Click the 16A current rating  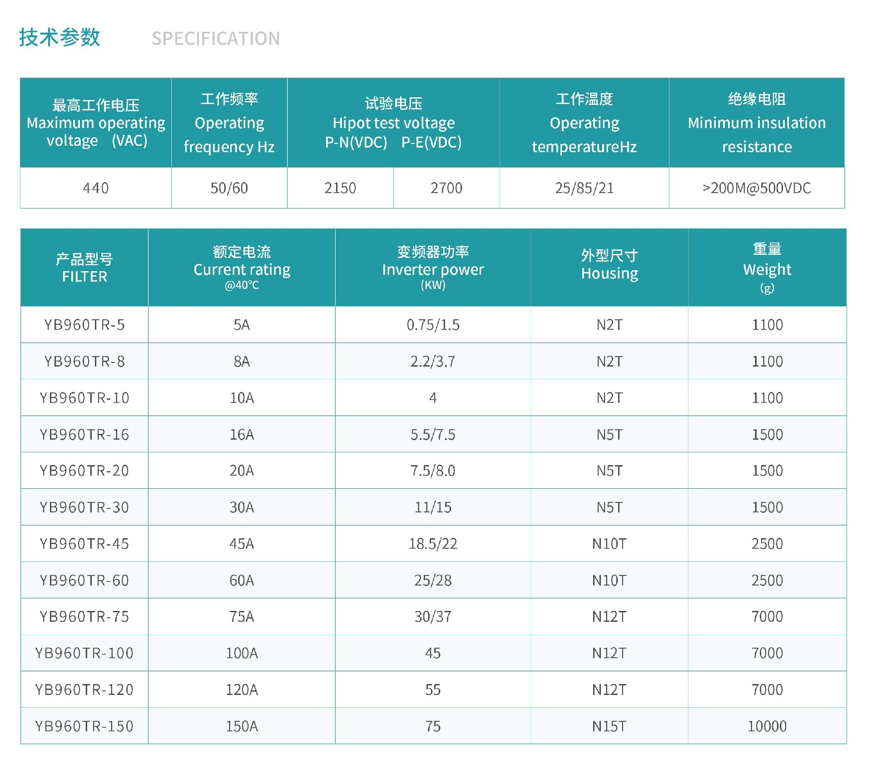point(242,435)
